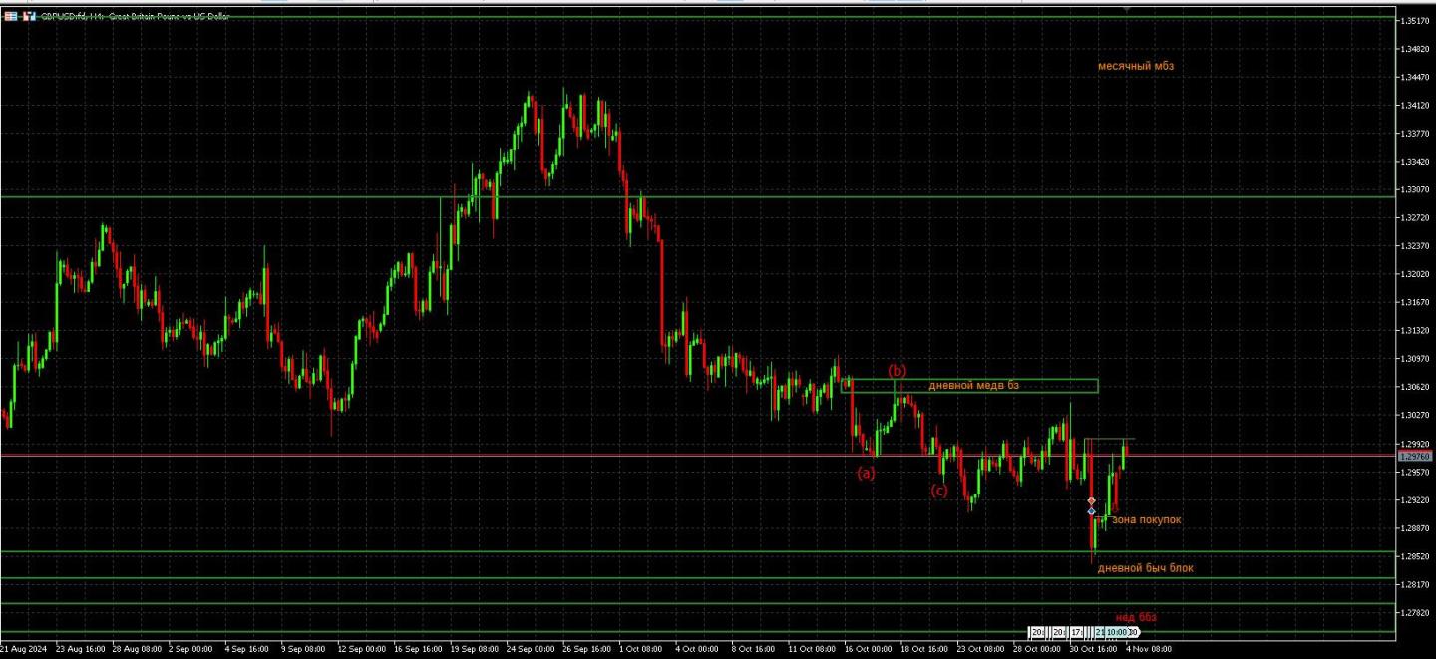Click the Depth of Market icon at chart top-left

pos(11,17)
